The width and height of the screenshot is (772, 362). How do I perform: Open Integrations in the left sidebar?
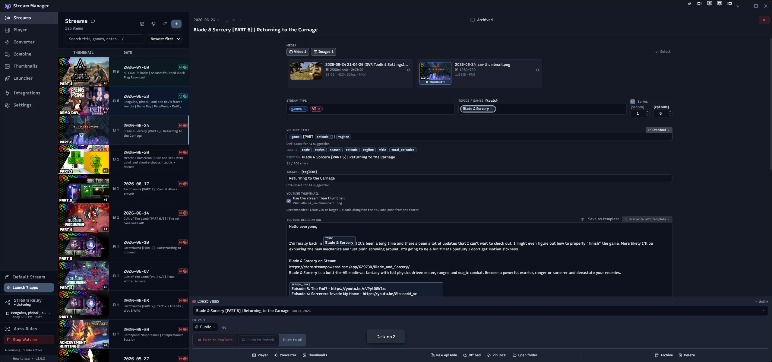pyautogui.click(x=29, y=93)
